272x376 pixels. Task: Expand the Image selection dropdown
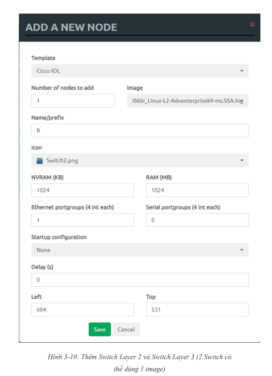point(187,101)
